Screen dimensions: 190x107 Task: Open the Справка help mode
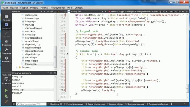click(6, 59)
